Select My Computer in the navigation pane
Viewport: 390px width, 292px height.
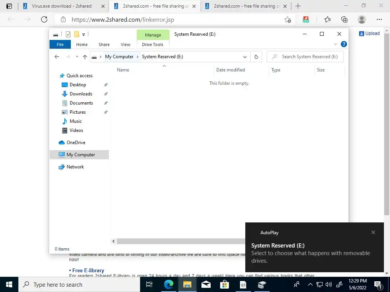tap(79, 155)
